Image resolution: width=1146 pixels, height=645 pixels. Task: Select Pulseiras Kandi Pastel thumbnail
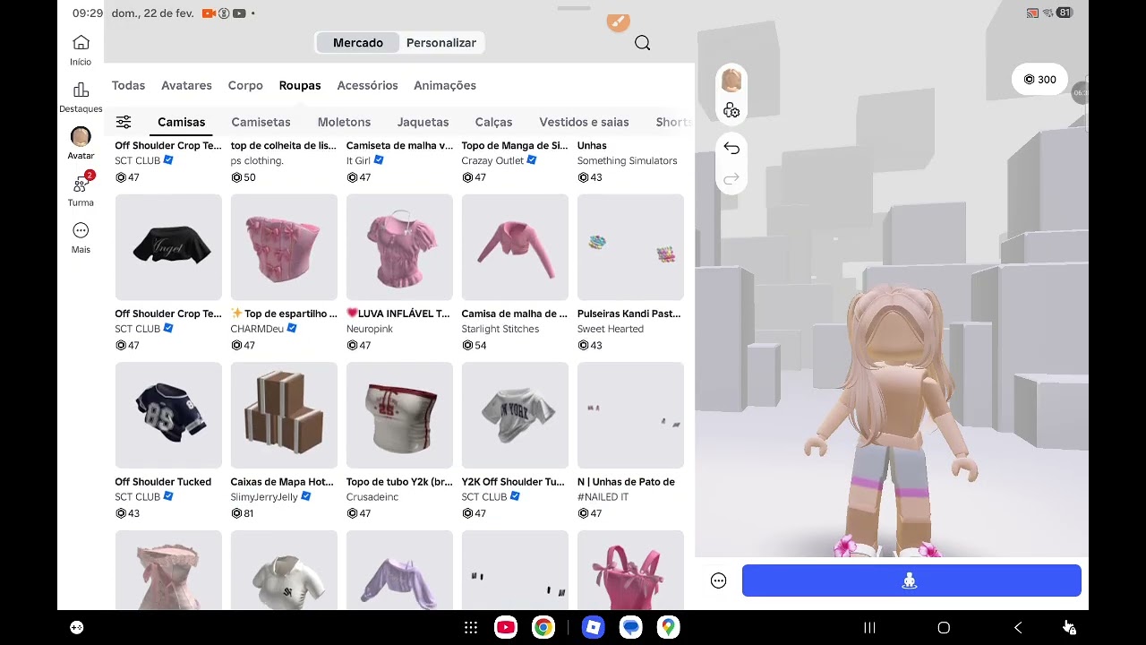630,247
